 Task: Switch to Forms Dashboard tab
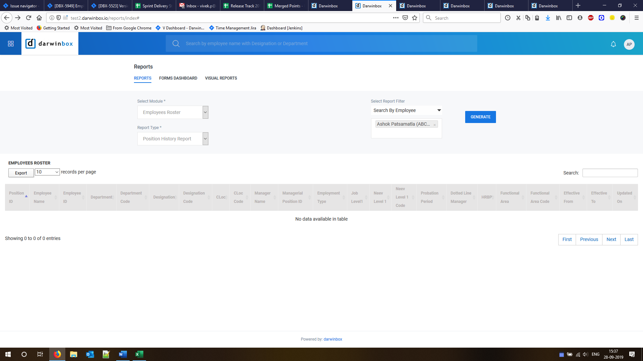(178, 78)
